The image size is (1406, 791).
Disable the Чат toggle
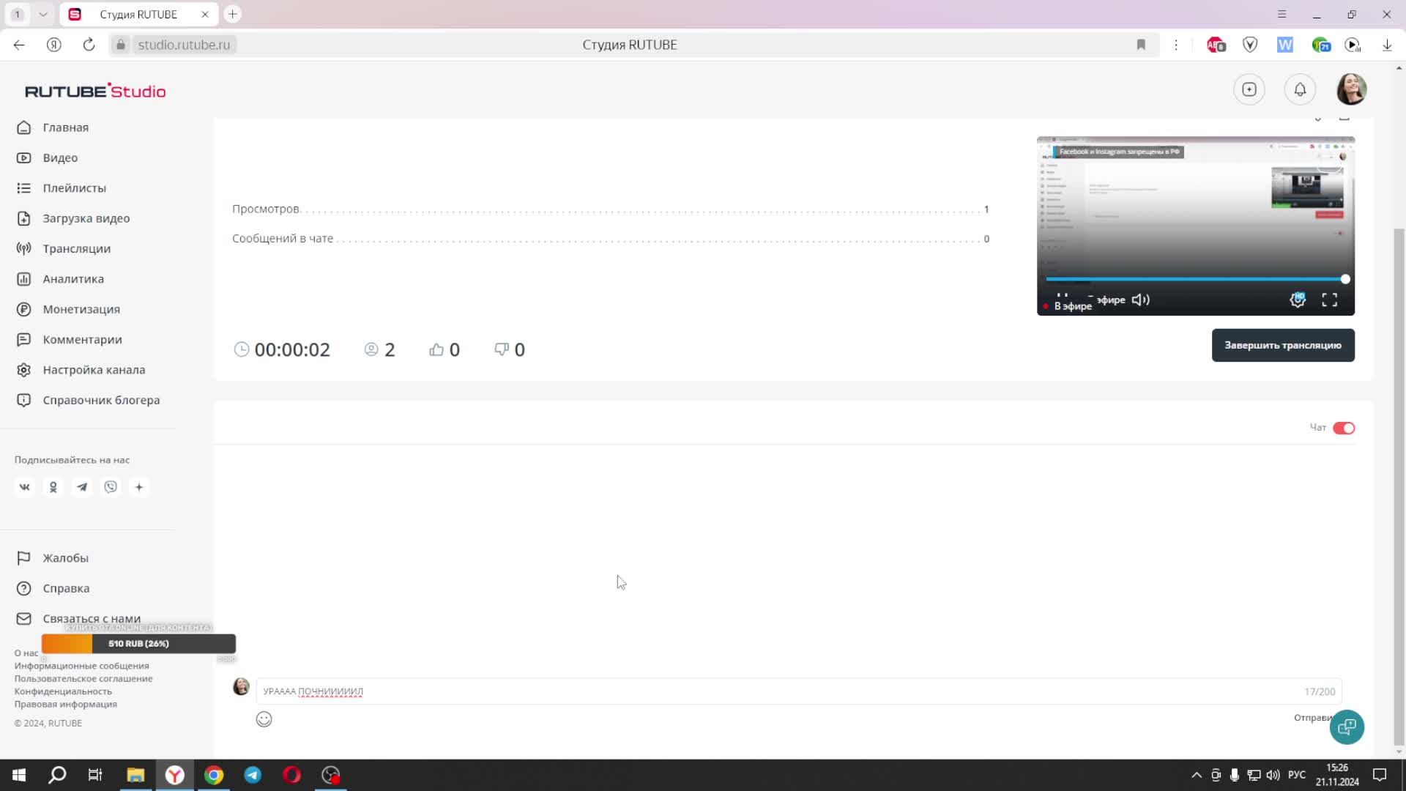point(1344,428)
